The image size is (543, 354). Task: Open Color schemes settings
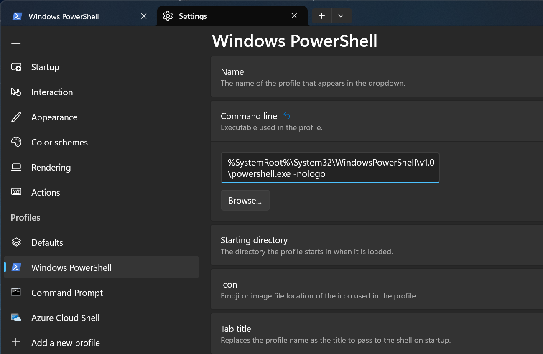(59, 142)
